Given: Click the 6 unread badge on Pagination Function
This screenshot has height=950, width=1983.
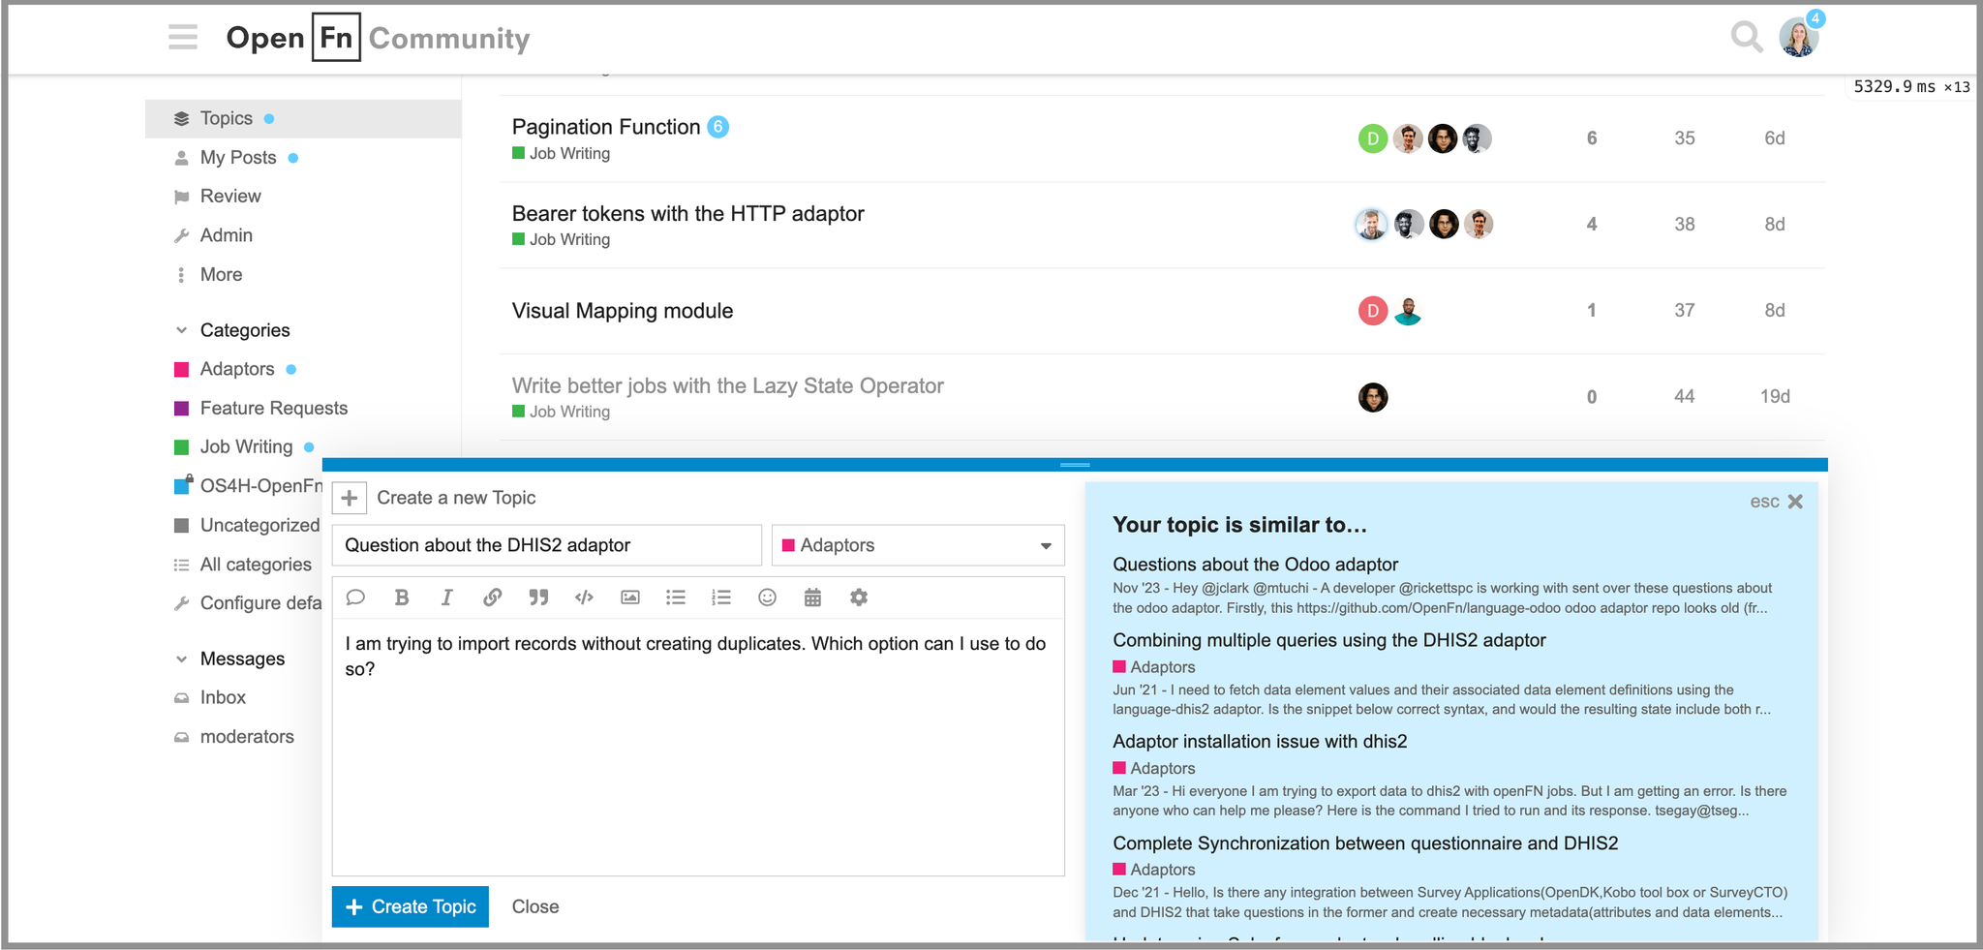Looking at the screenshot, I should (717, 127).
